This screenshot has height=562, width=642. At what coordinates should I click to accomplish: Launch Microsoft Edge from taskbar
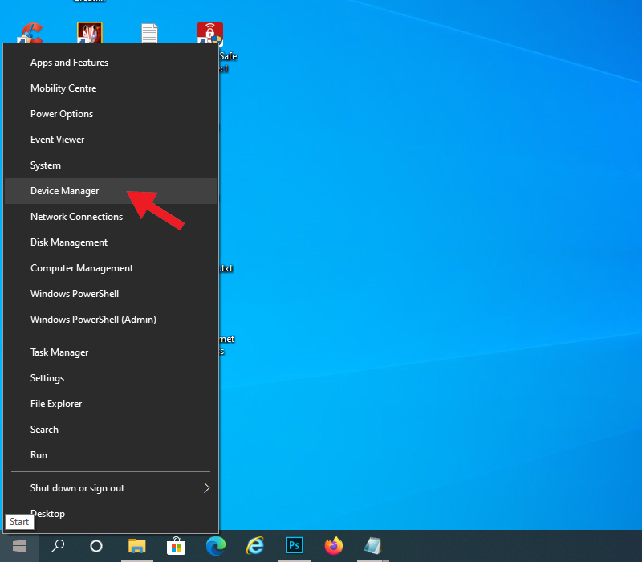click(215, 546)
